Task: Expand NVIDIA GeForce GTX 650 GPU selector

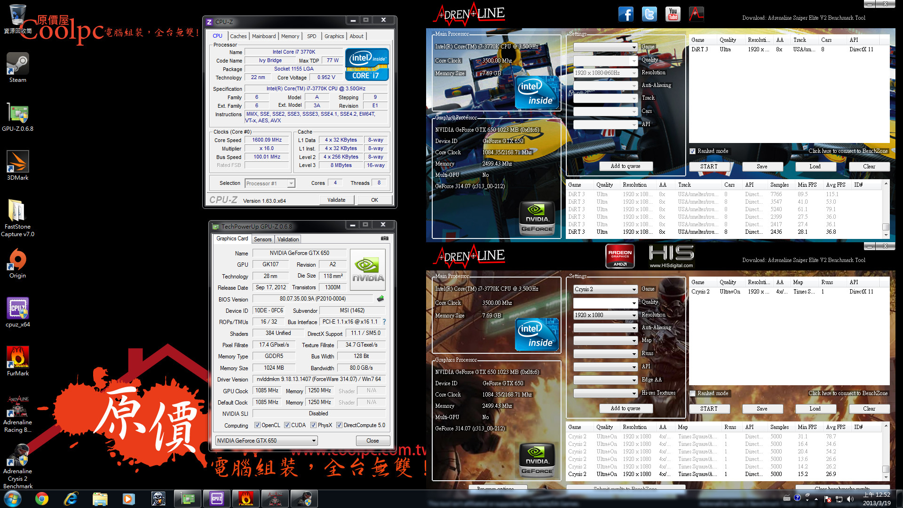Action: point(314,441)
